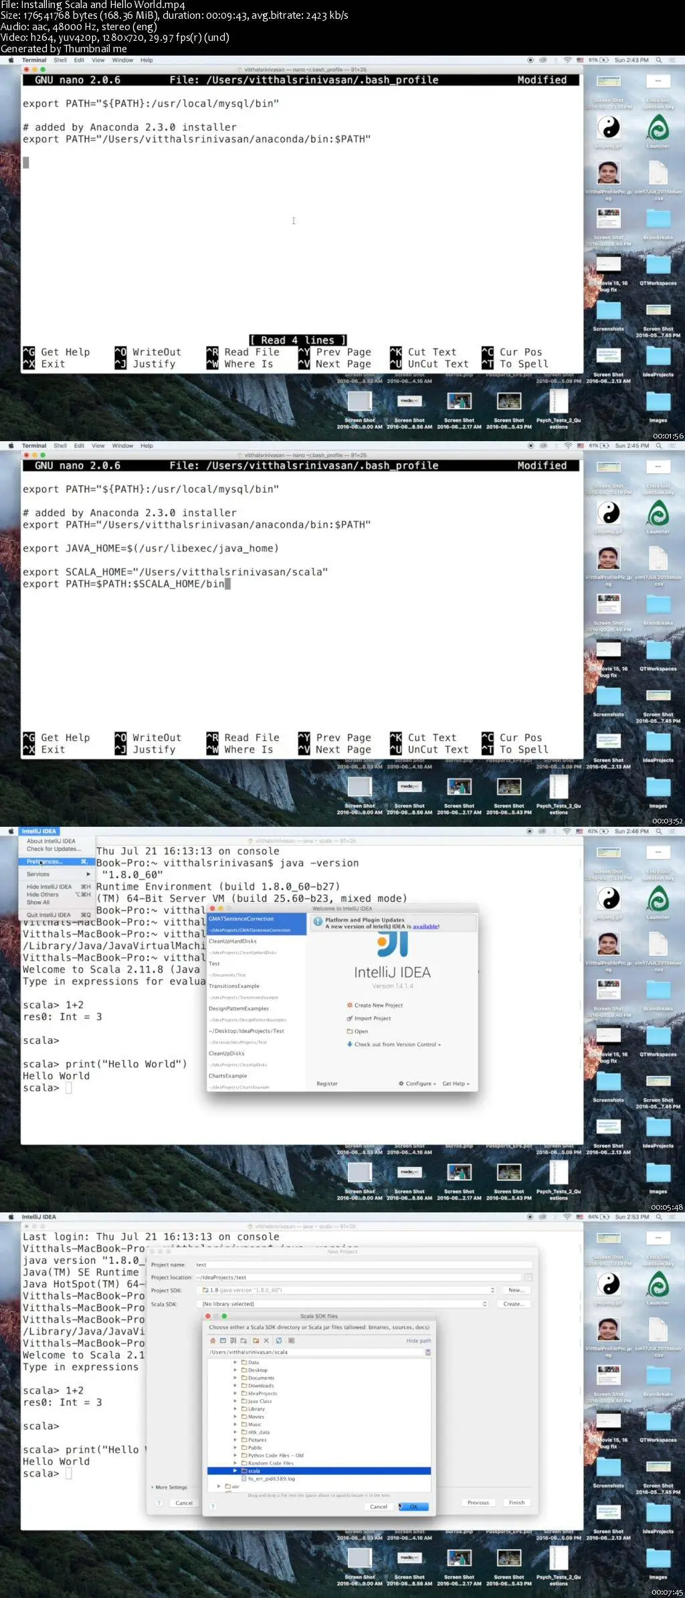
Task: Select the highlighted scala folder row
Action: coord(319,1471)
